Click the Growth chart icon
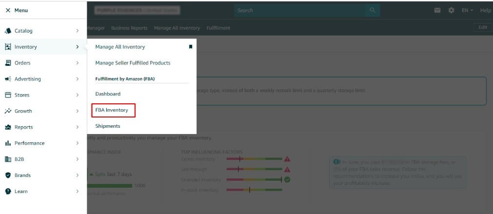Viewport: 493px width, 214px height. [8, 111]
